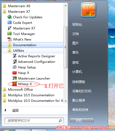The width and height of the screenshot is (115, 131).
Task: Click the program list scrollbar thumb
Action: coord(65,47)
